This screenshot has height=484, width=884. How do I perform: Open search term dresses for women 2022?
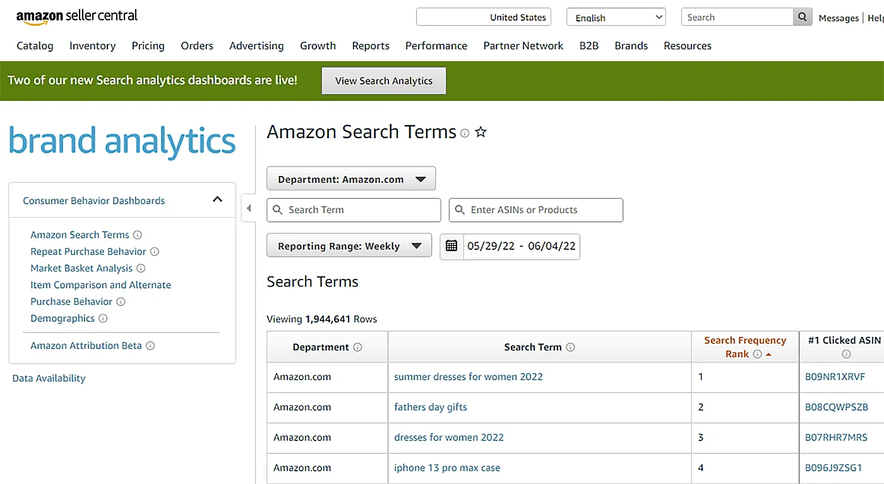tap(449, 437)
